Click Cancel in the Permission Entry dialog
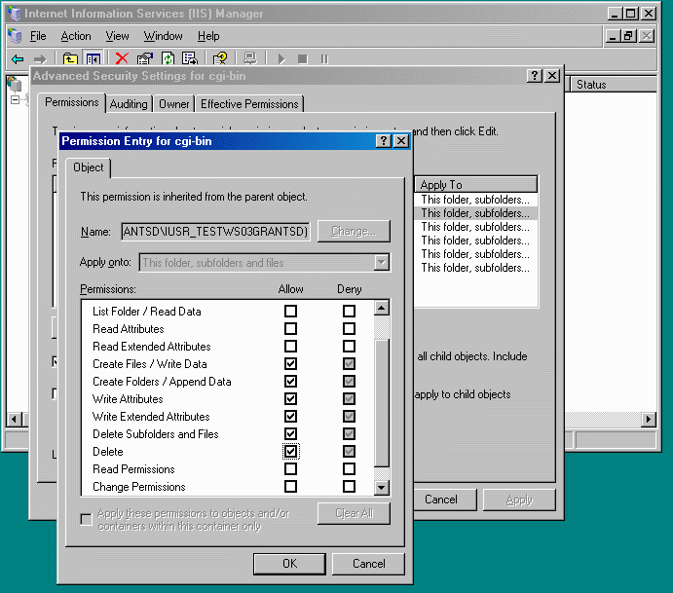 coord(369,564)
